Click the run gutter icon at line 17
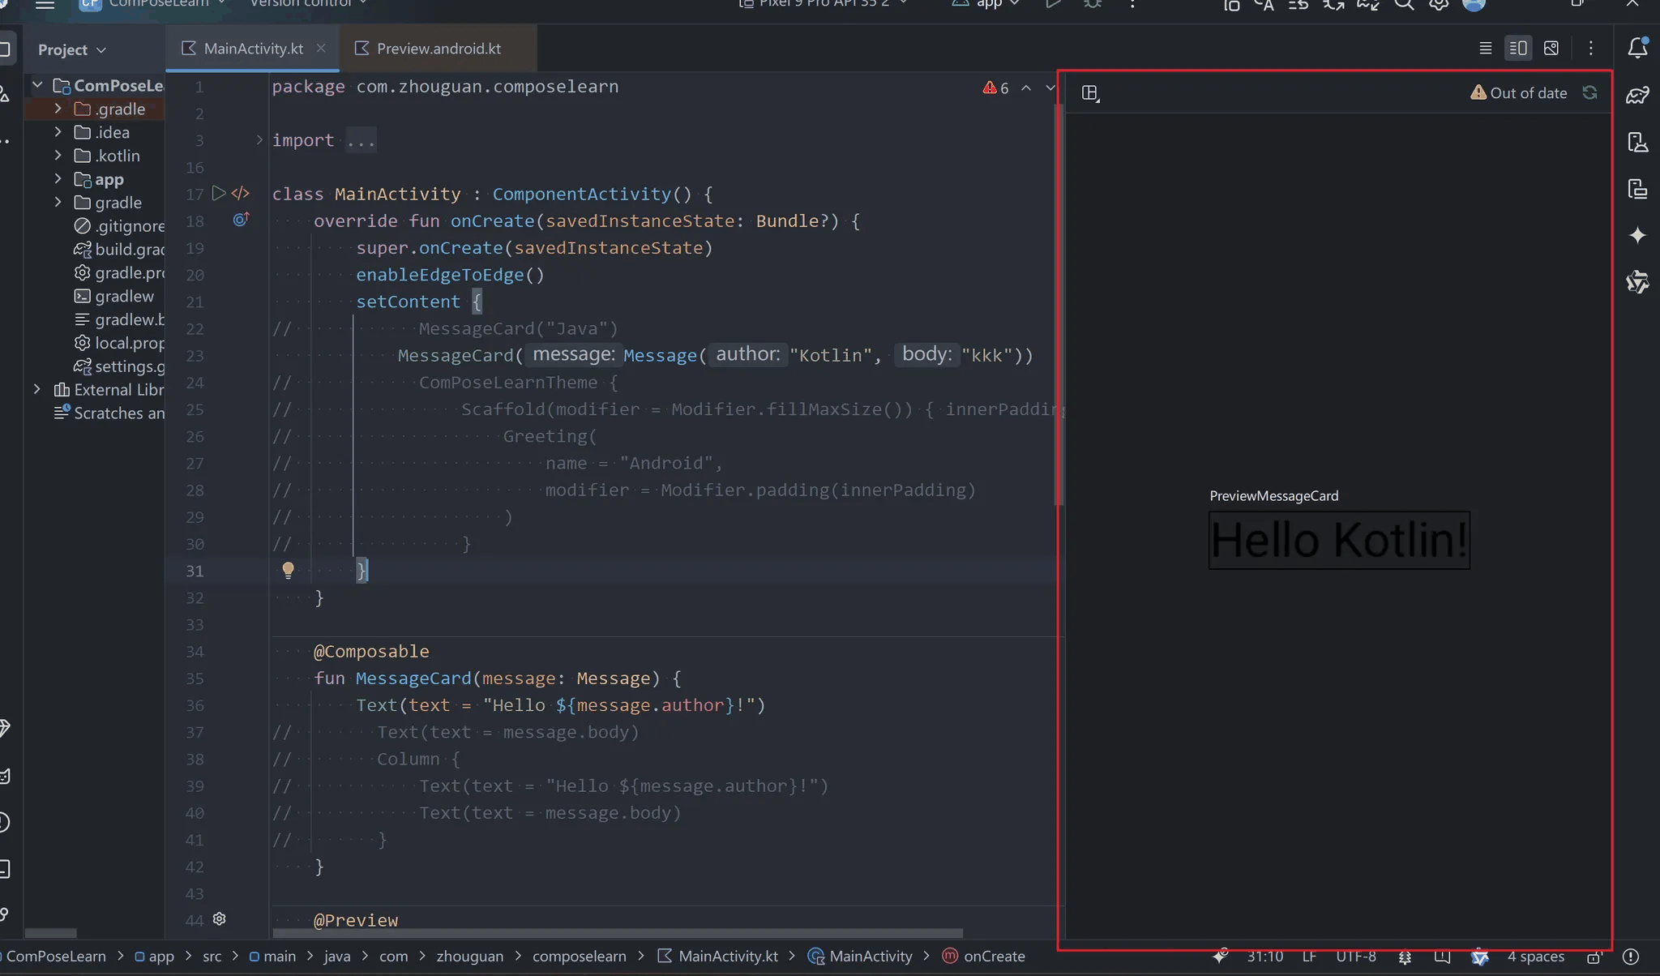 coord(218,193)
